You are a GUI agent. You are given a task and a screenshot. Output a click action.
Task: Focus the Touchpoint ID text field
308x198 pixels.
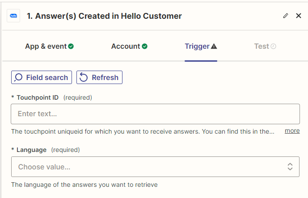pos(155,114)
